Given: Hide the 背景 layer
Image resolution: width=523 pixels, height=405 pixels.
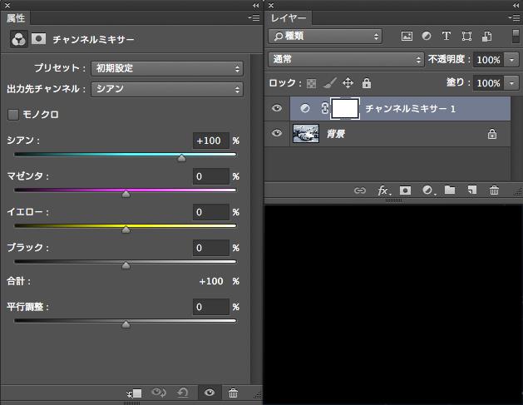Looking at the screenshot, I should (277, 133).
